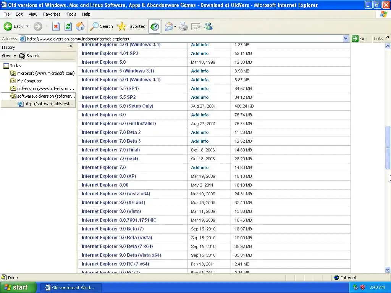Click the Internet Explorer title bar icon
The width and height of the screenshot is (391, 293).
point(4,5)
